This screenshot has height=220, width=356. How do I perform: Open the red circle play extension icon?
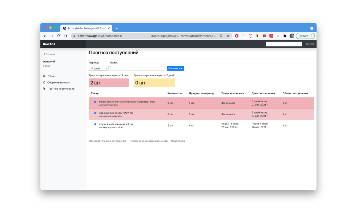click(x=250, y=36)
